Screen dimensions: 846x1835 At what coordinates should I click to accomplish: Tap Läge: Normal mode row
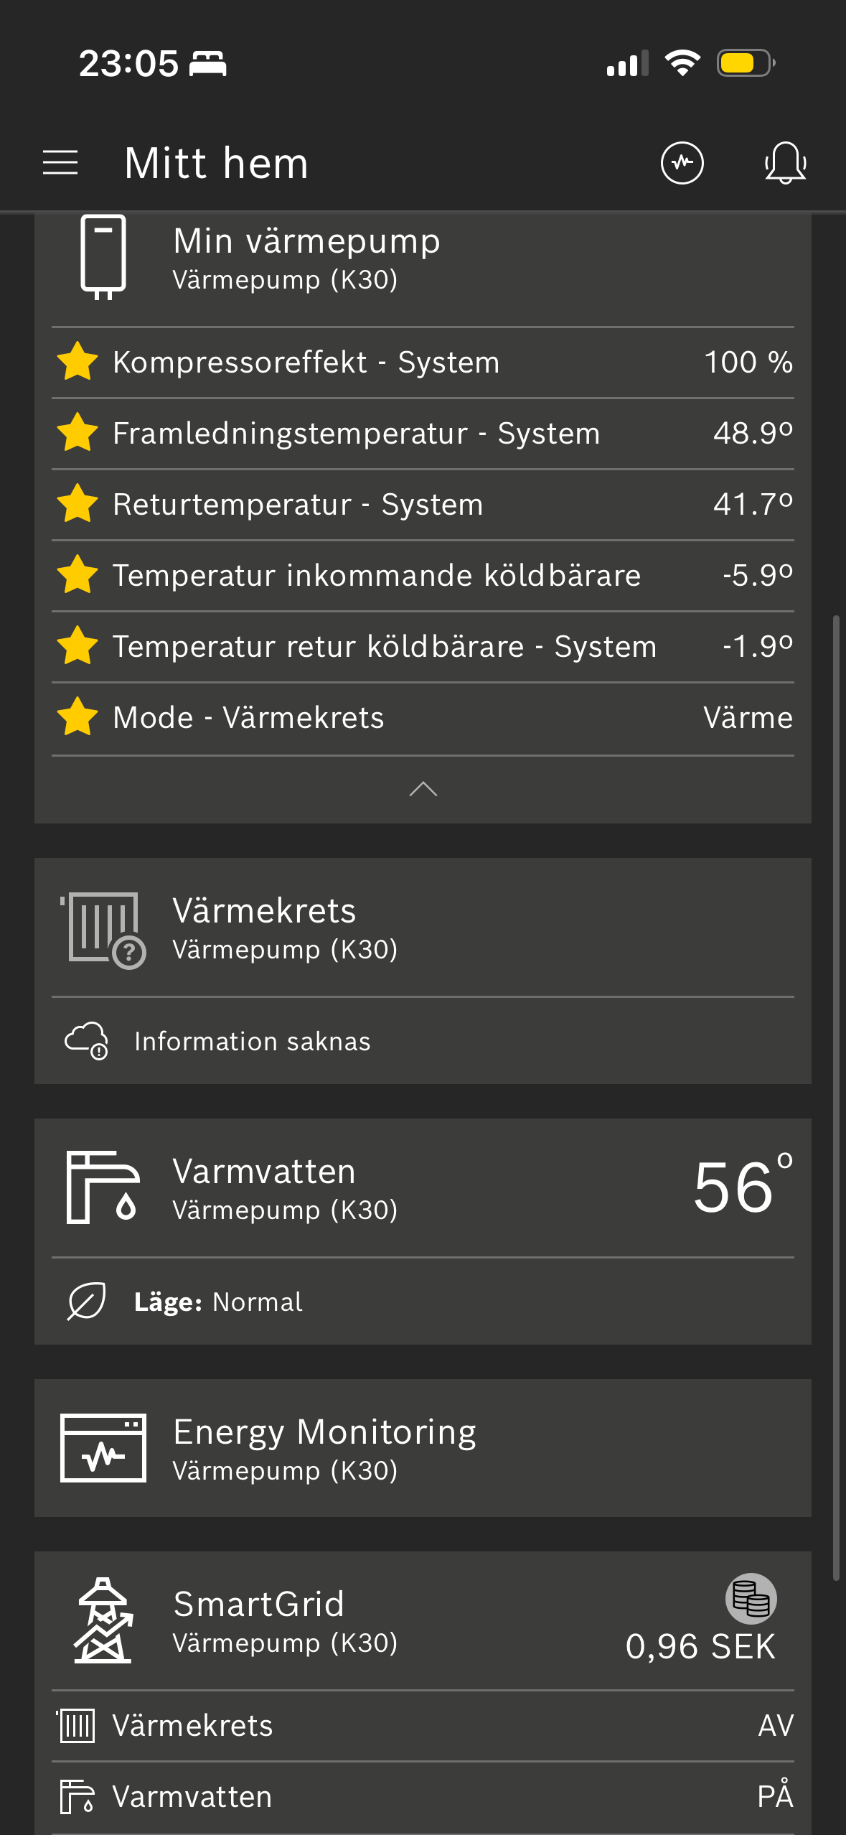tap(423, 1302)
